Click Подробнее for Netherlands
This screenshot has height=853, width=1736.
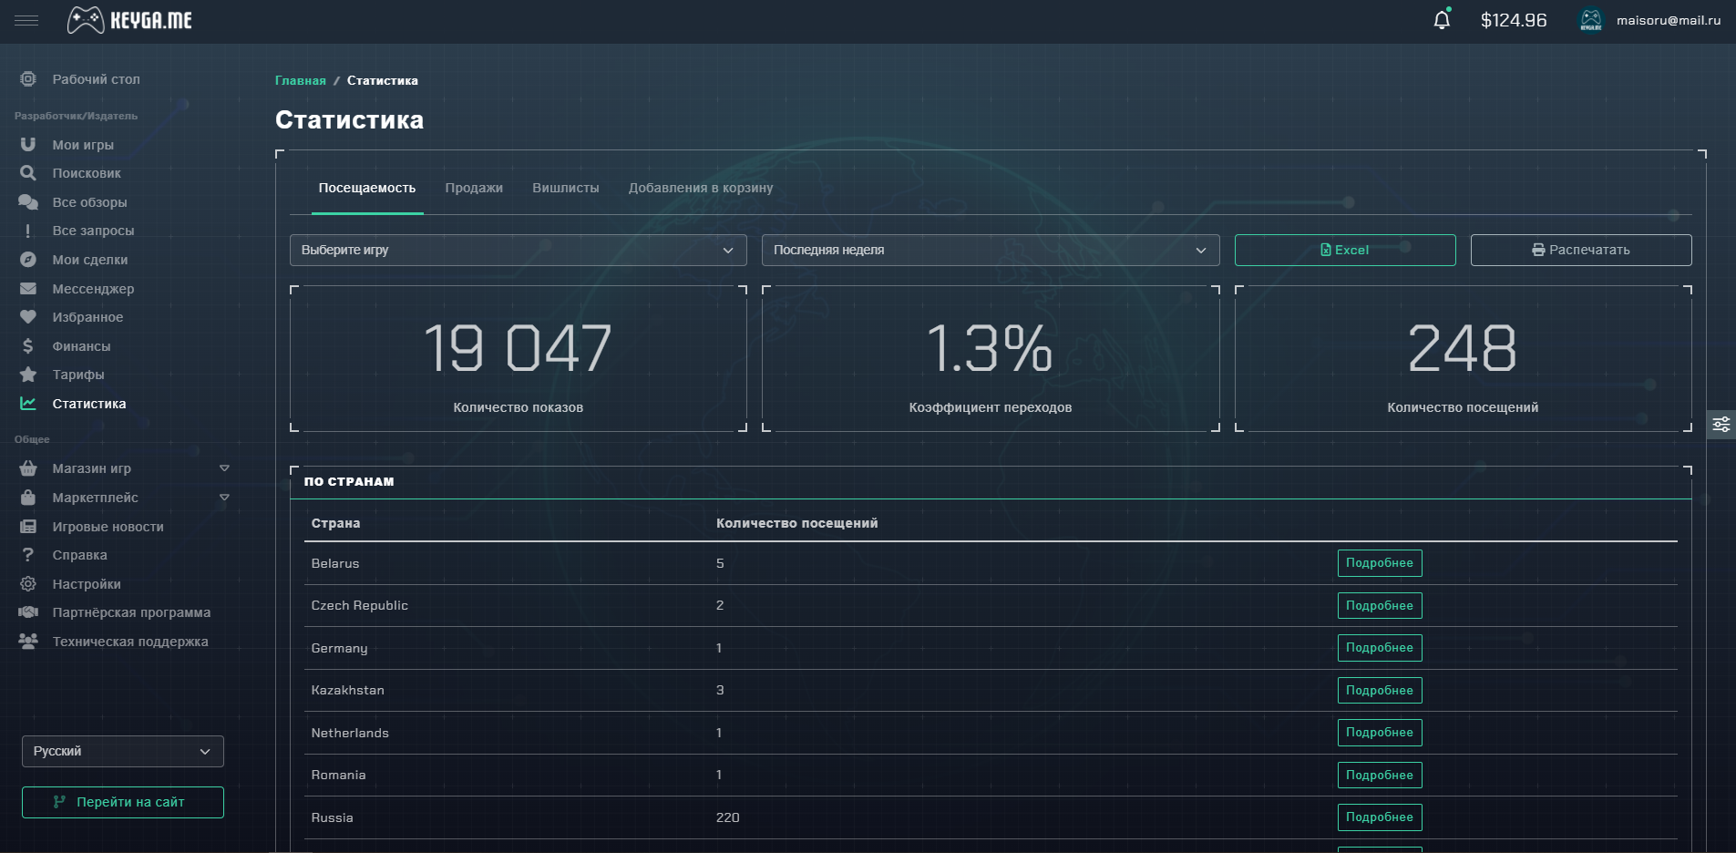click(1380, 733)
